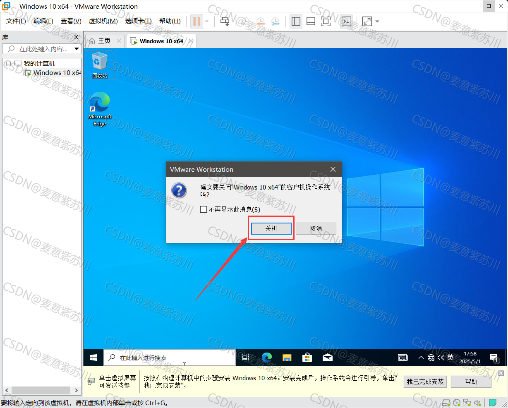Open the guest Windows Start menu

coord(93,358)
